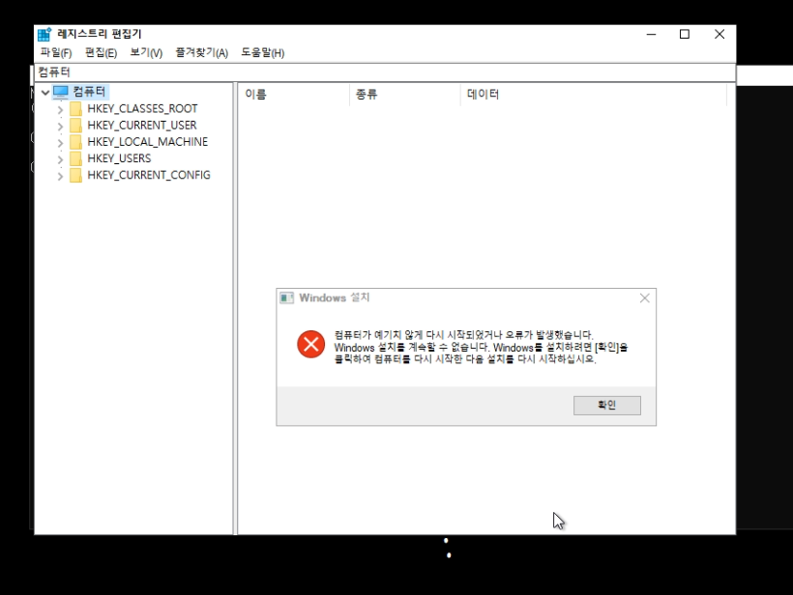The height and width of the screenshot is (595, 793).
Task: Collapse the 컴퓨터 root node
Action: [x=45, y=93]
